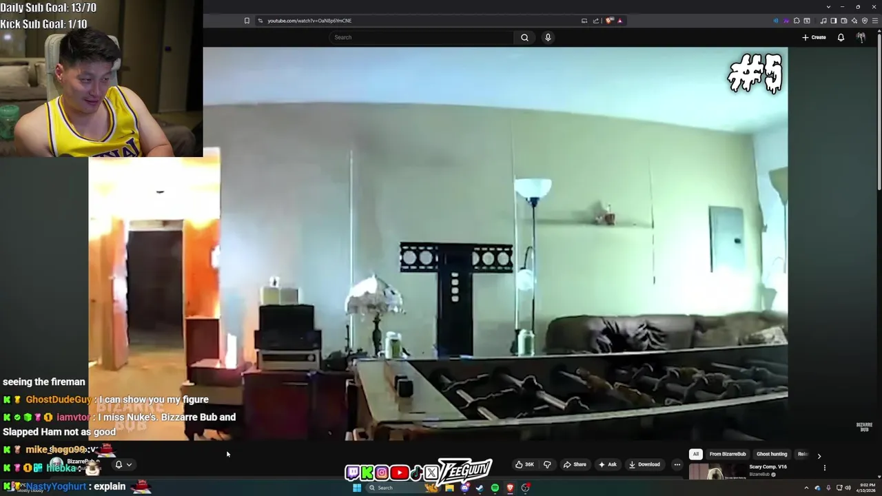Expand the system tray hidden icons chevron

(x=806, y=488)
